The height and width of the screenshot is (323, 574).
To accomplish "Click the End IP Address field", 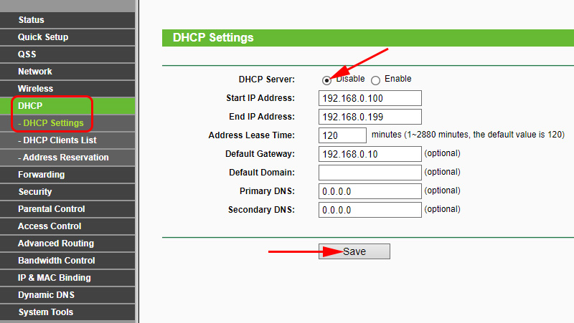I will pyautogui.click(x=370, y=117).
